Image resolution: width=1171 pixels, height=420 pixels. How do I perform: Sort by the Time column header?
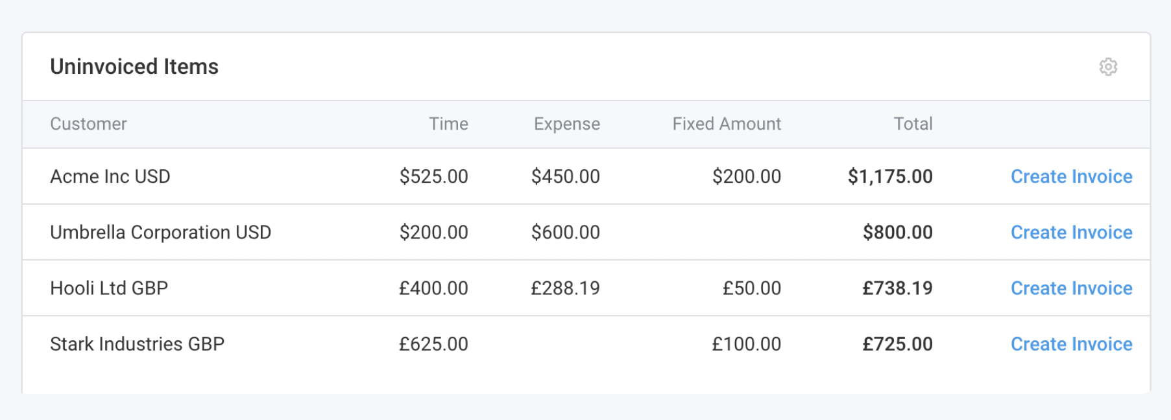449,124
